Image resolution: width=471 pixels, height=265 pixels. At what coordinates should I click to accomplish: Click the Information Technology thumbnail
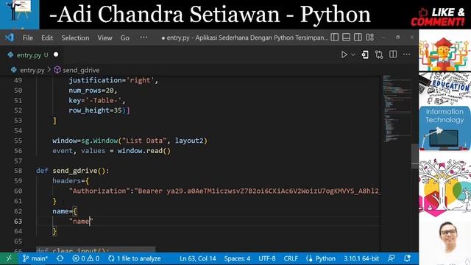[445, 128]
